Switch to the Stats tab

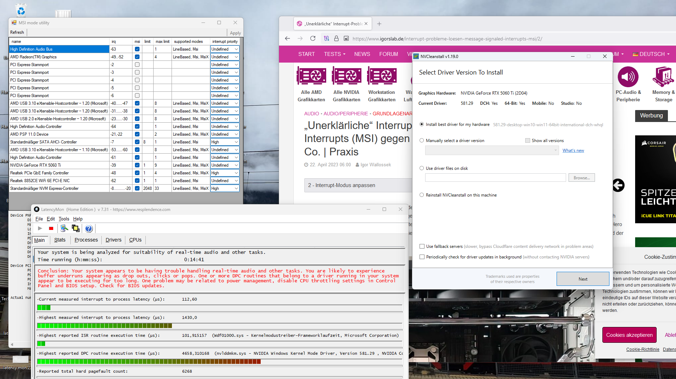[60, 240]
